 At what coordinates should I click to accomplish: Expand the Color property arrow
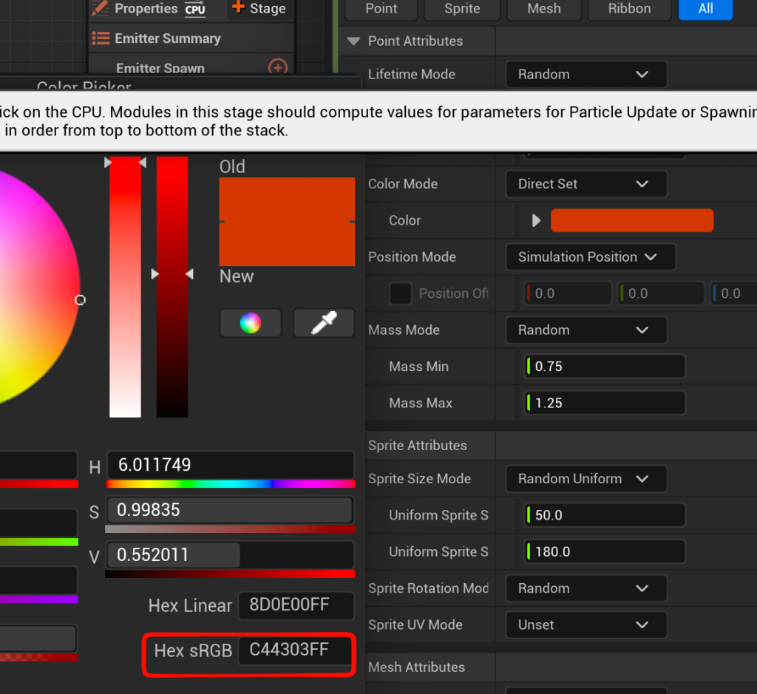pyautogui.click(x=537, y=220)
